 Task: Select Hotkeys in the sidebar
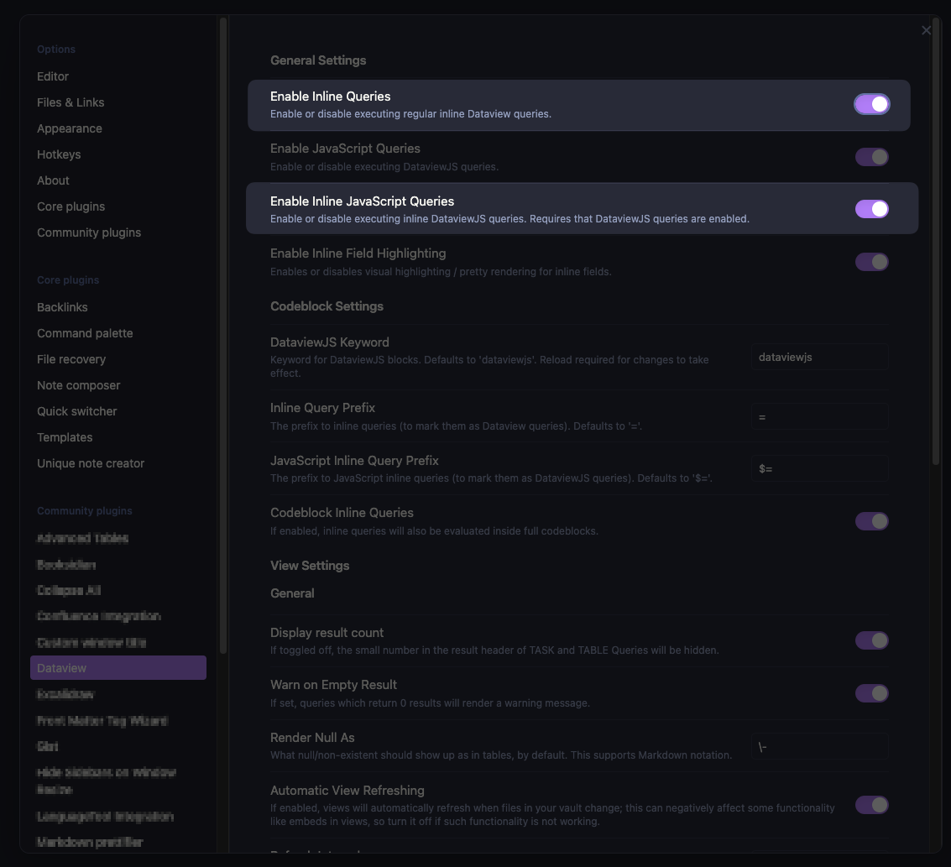click(x=59, y=154)
